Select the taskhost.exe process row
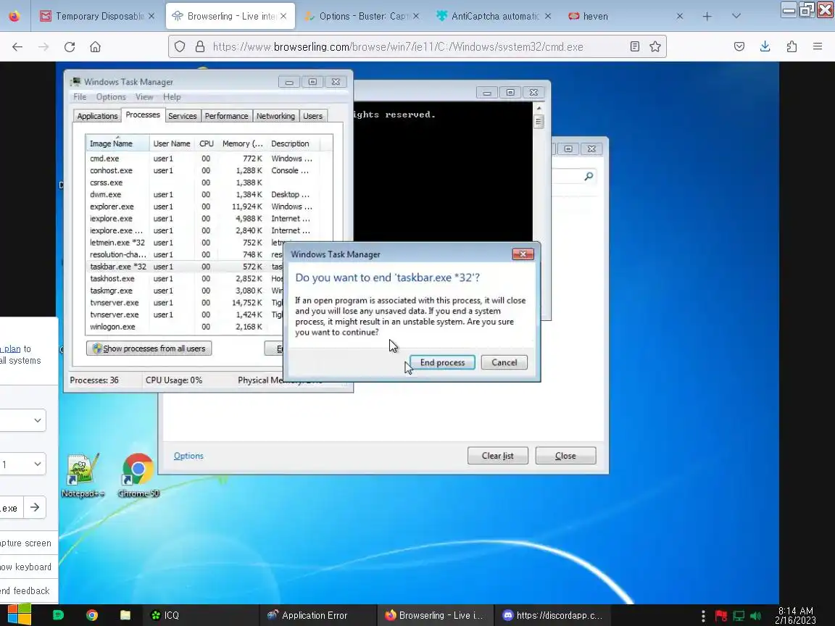This screenshot has width=835, height=626. click(185, 278)
